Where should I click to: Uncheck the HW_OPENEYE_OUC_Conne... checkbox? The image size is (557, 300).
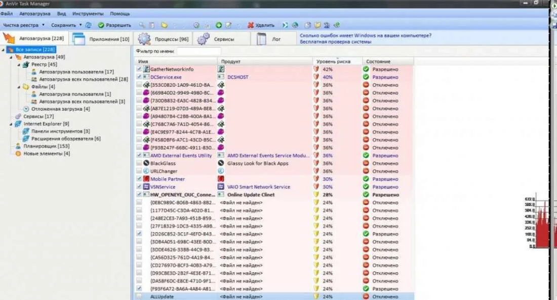pyautogui.click(x=139, y=194)
